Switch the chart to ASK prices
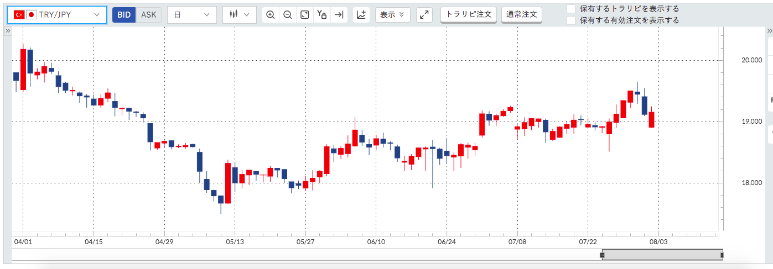This screenshot has width=773, height=269. pos(149,15)
